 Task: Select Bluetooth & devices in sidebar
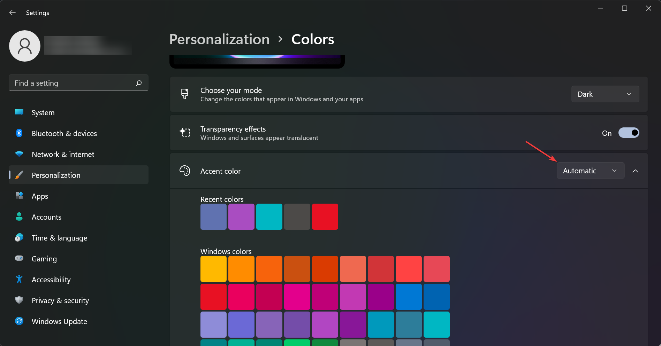(x=64, y=133)
